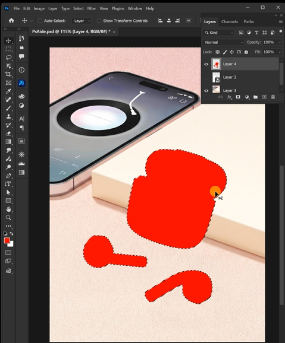The width and height of the screenshot is (285, 343).
Task: Open the Filter menu
Action: point(92,8)
